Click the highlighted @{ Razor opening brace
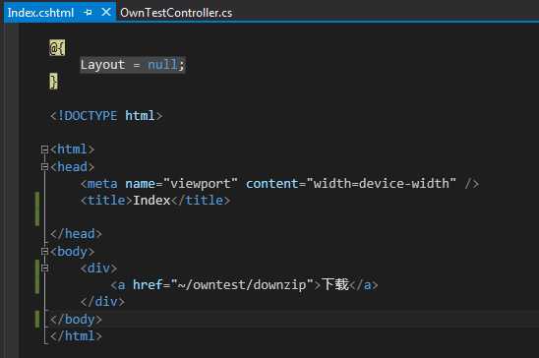The width and height of the screenshot is (539, 358). coord(57,48)
